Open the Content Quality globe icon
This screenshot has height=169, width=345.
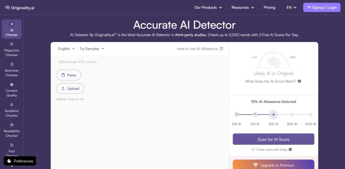coord(12,85)
